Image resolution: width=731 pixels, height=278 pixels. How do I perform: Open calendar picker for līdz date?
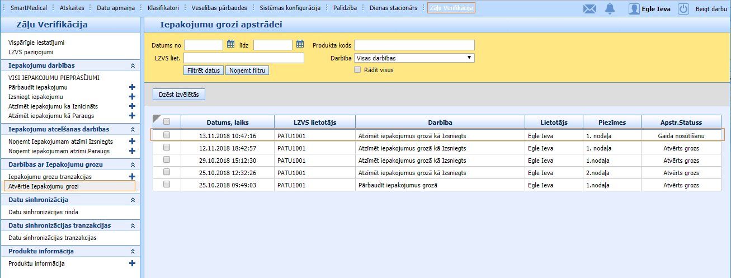(x=300, y=45)
